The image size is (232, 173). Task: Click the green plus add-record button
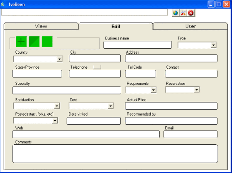click(21, 42)
